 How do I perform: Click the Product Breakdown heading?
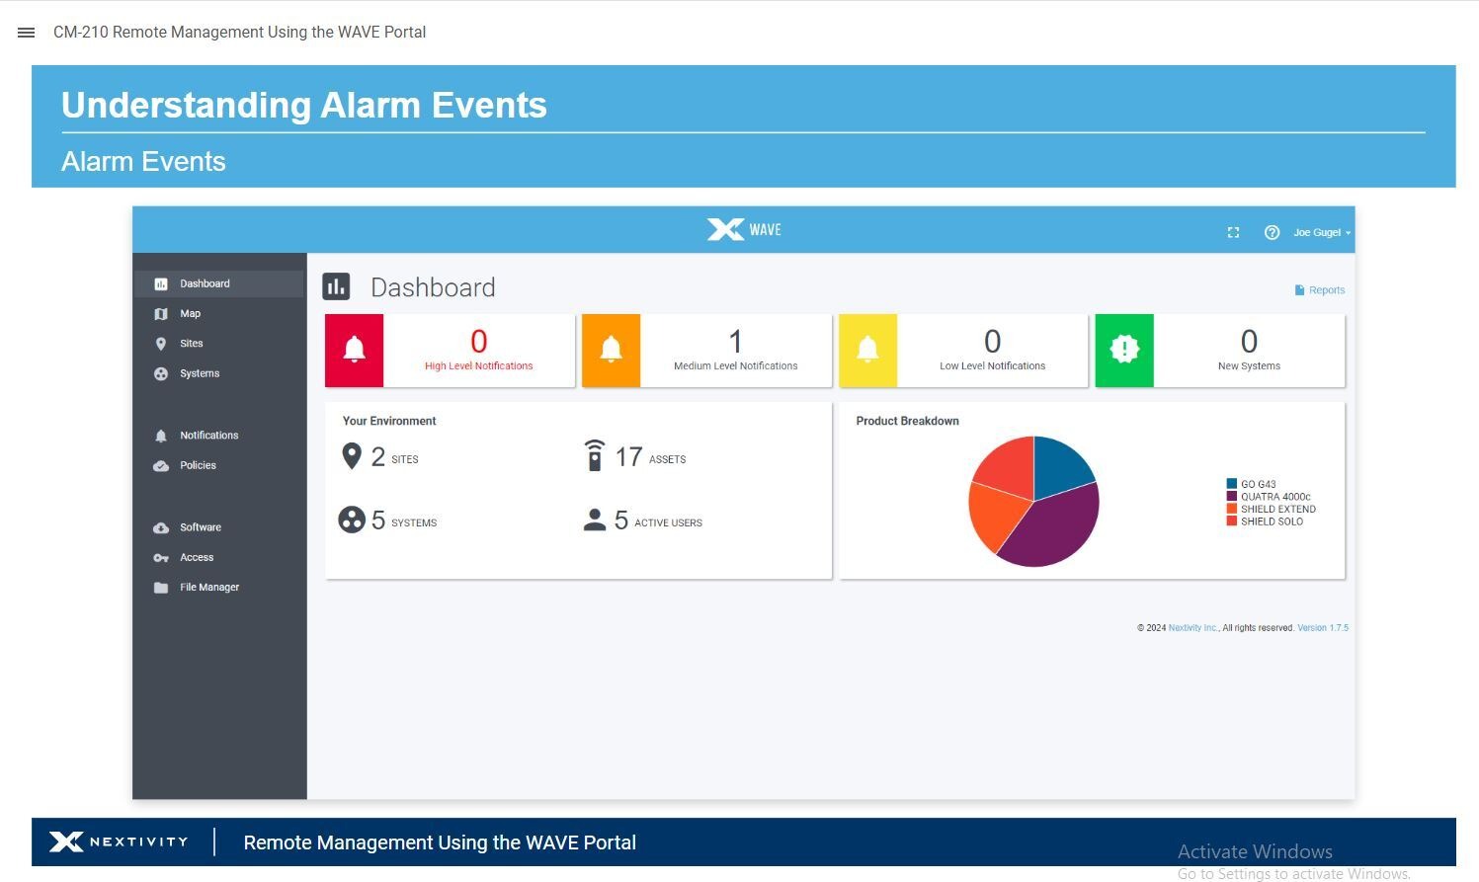click(907, 421)
